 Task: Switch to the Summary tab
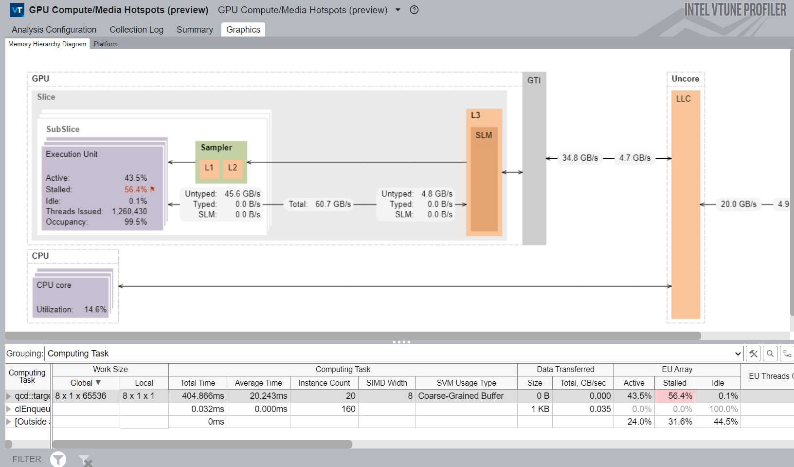click(195, 30)
